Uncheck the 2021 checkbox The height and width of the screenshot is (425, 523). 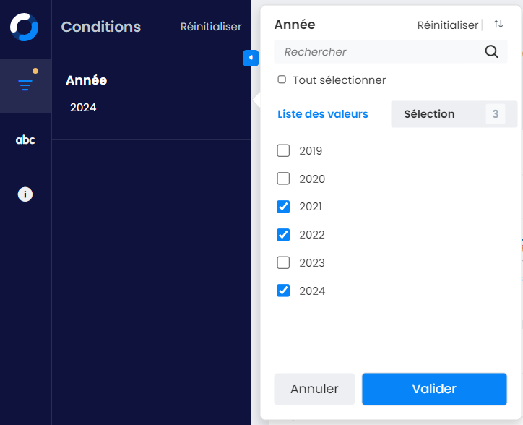284,207
